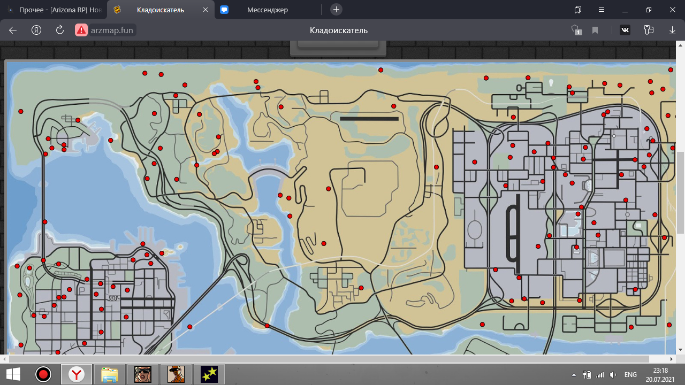
Task: Open the browser extensions icon beside VK
Action: (x=649, y=30)
